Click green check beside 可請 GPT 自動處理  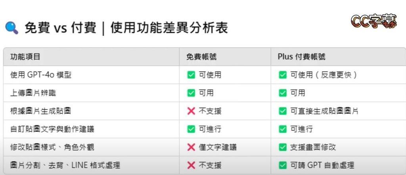282,165
